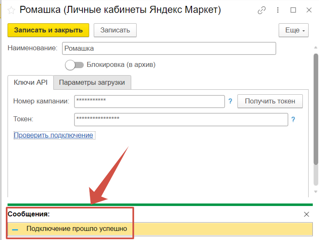Copy link to this form via chain icon
The height and width of the screenshot is (240, 319).
click(262, 10)
